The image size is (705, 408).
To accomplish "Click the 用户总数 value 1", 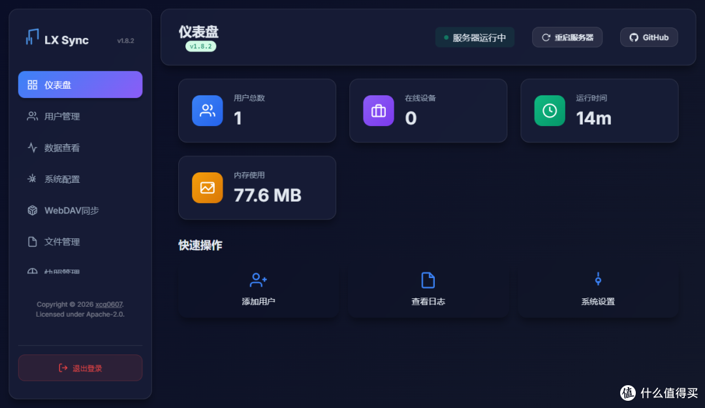I will pos(238,118).
